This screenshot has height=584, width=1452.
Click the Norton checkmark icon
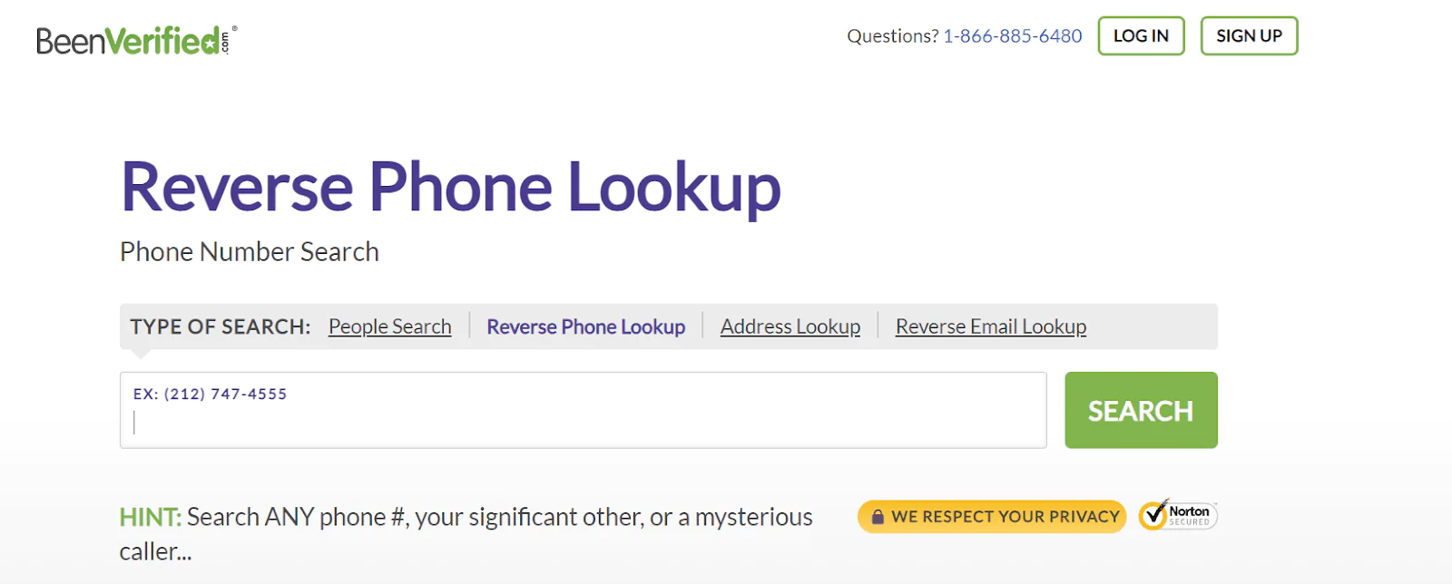1153,515
